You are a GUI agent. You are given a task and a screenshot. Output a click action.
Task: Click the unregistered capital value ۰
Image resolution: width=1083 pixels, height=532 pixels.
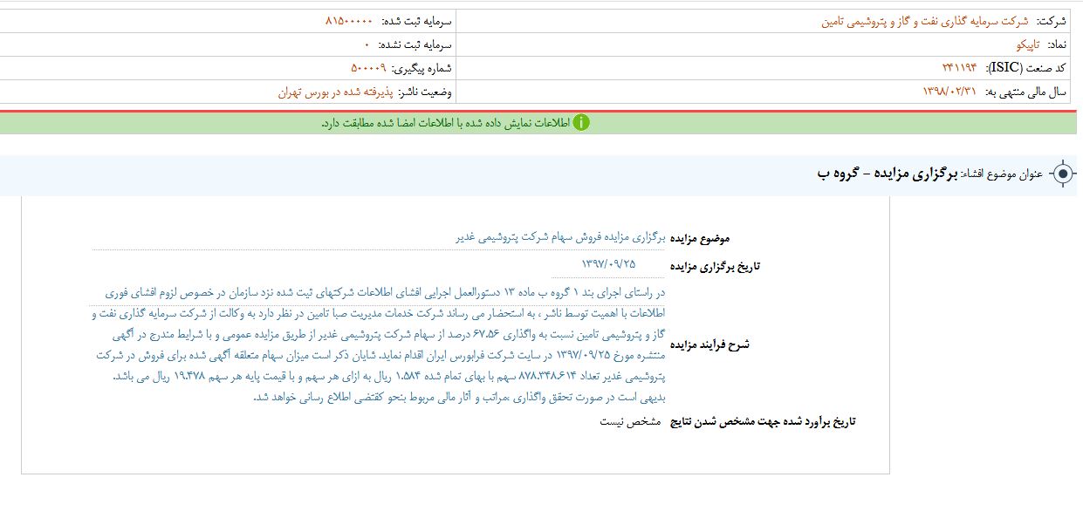(367, 44)
